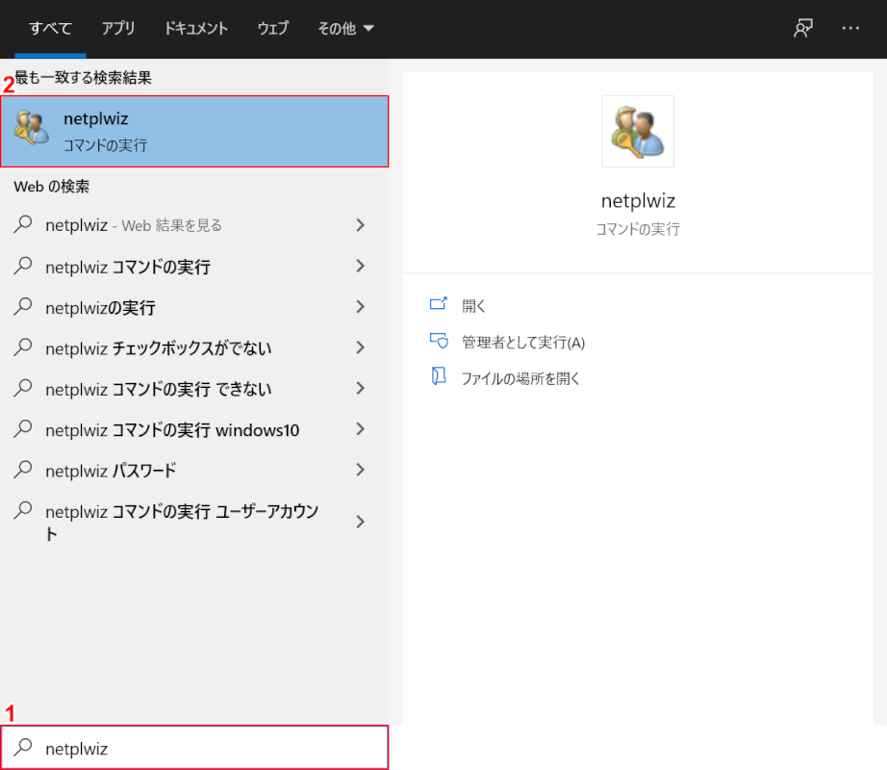Expand arrow for 'netplwiz コマンドの実行' suggestion

[360, 267]
